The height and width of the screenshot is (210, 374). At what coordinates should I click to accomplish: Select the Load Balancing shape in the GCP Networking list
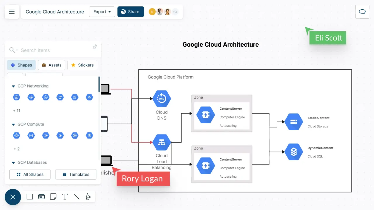click(89, 97)
